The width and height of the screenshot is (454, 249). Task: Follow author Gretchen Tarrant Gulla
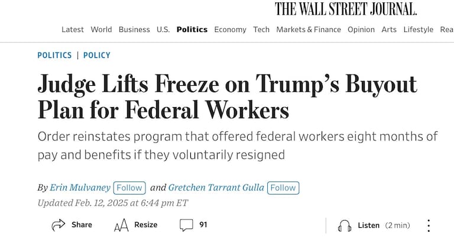click(283, 187)
